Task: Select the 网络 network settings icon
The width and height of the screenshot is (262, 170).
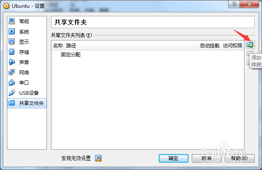Action: click(x=12, y=72)
